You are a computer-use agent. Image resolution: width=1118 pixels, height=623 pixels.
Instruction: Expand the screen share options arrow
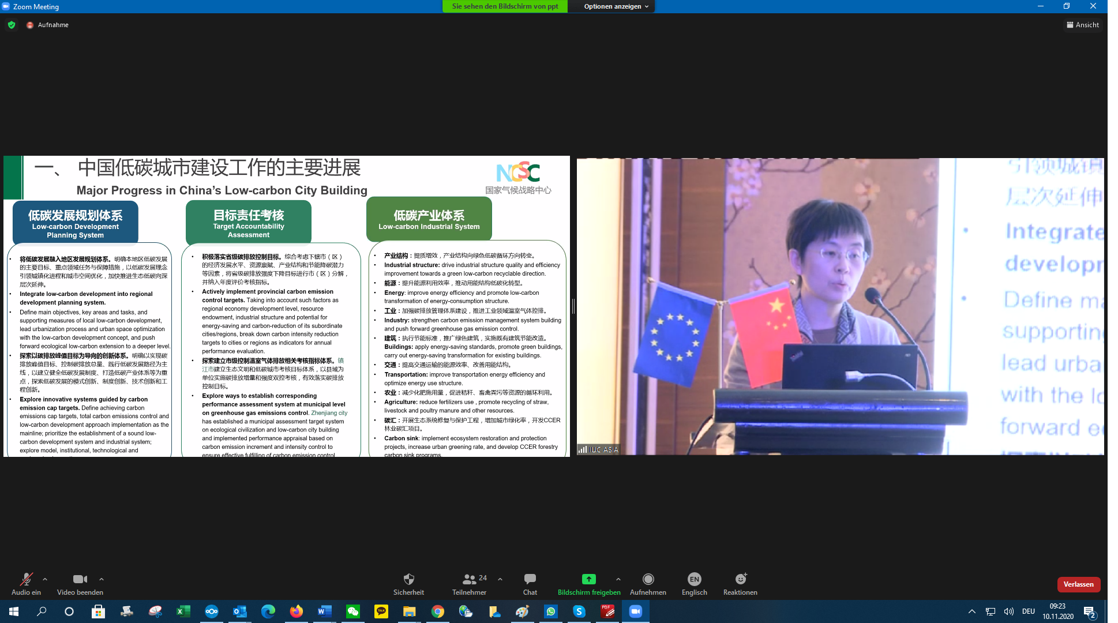(x=618, y=579)
